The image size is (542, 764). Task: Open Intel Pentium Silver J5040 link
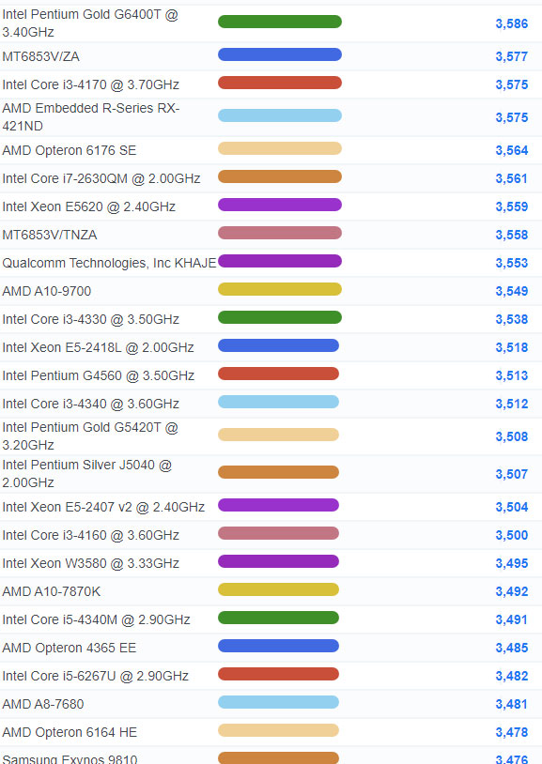[87, 474]
